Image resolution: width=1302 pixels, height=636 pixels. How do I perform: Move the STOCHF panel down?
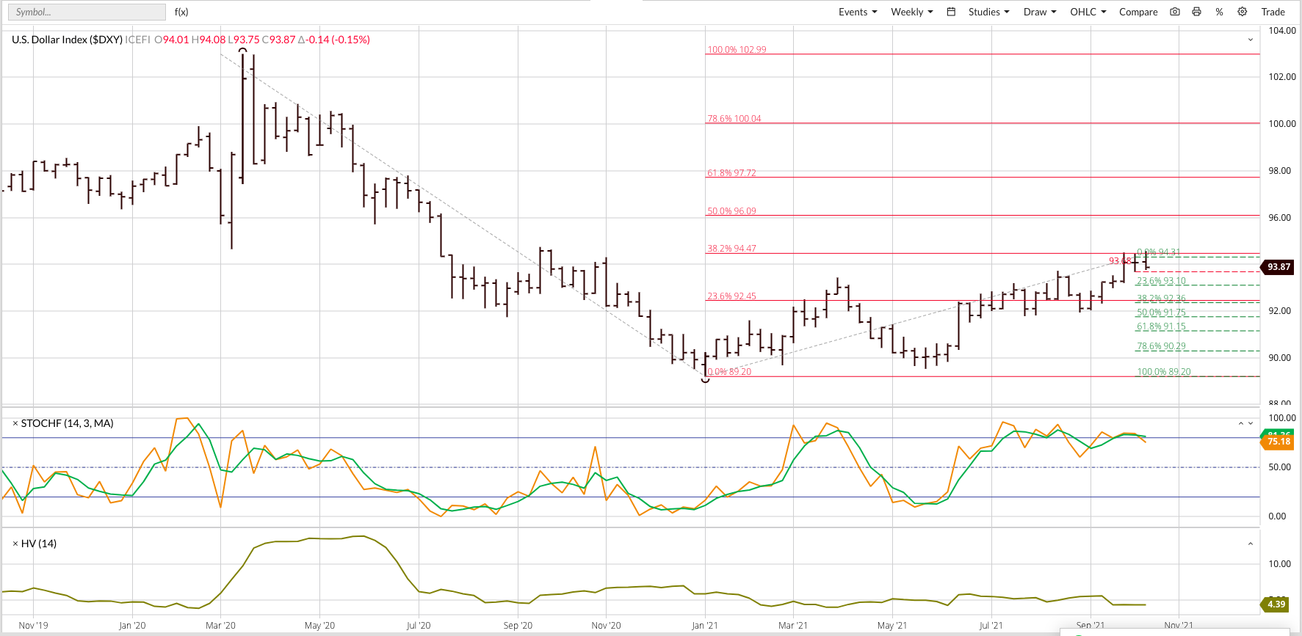(x=1251, y=424)
